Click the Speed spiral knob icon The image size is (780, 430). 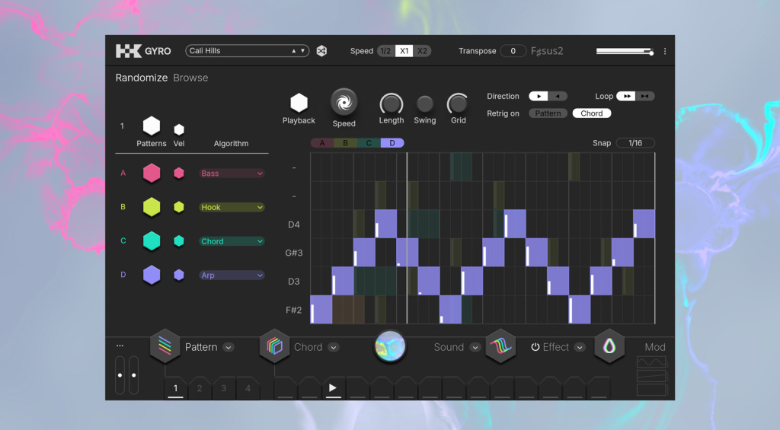pos(344,102)
